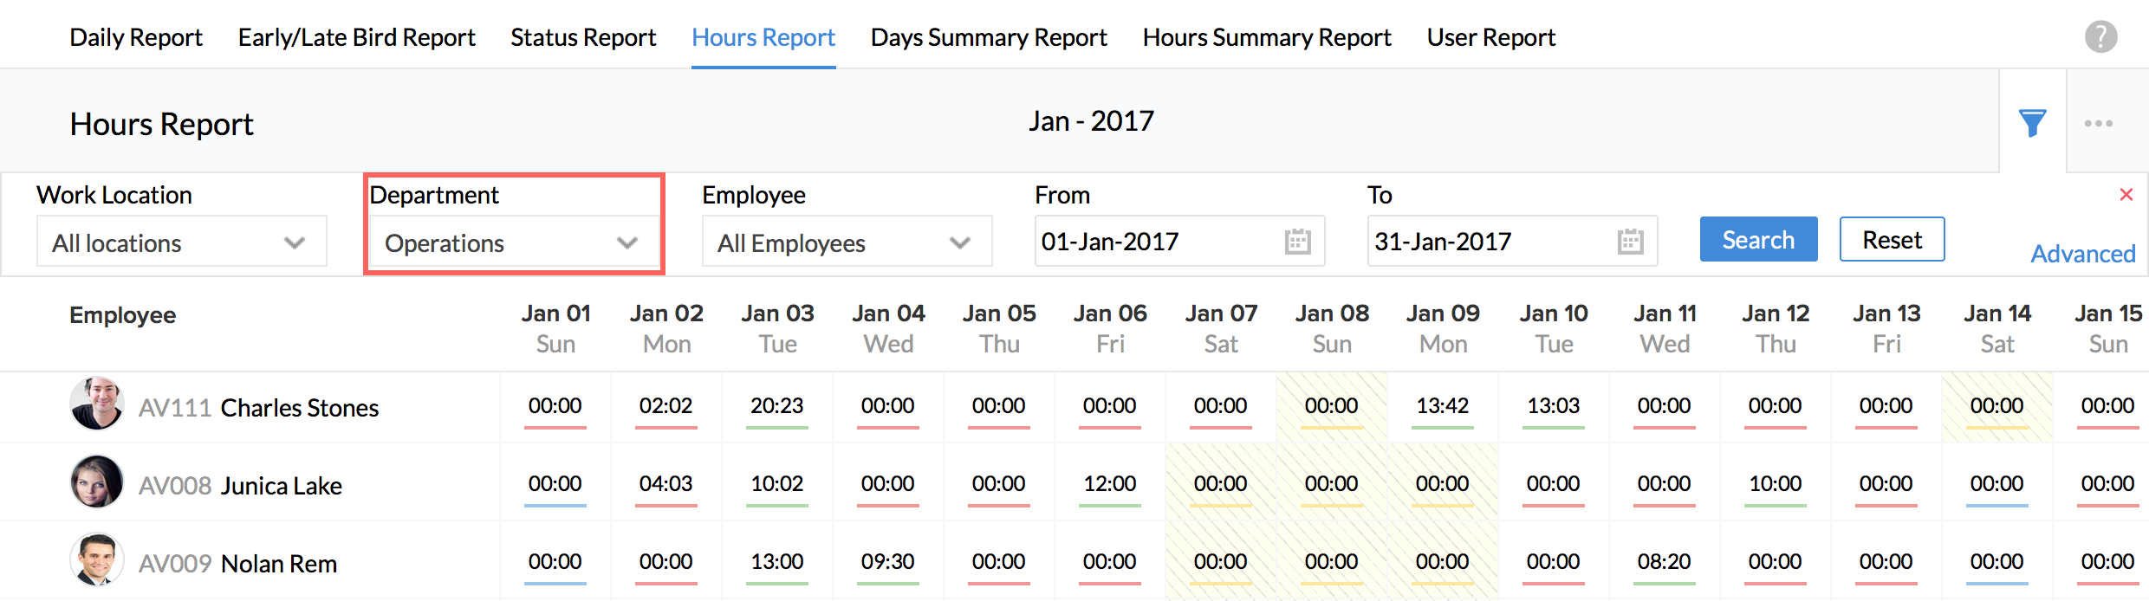Click Charles Stones 02:02 hours on Jan 02
Viewport: 2149px width, 601px height.
pyautogui.click(x=665, y=405)
